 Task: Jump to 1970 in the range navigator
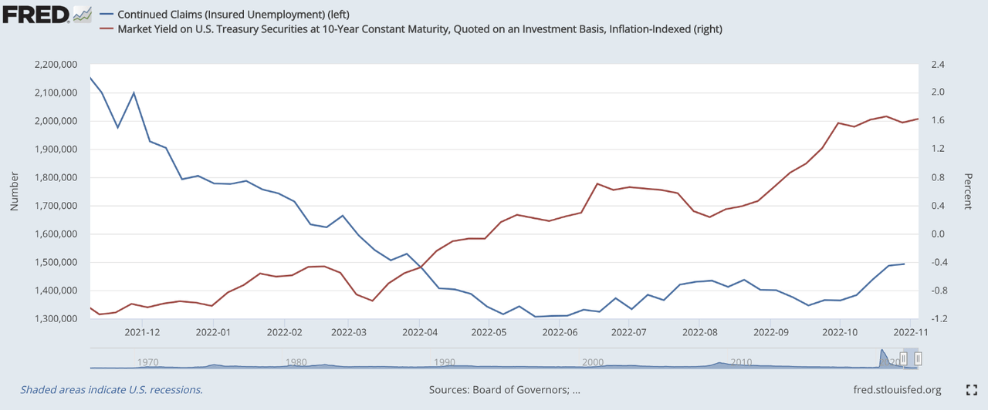147,361
